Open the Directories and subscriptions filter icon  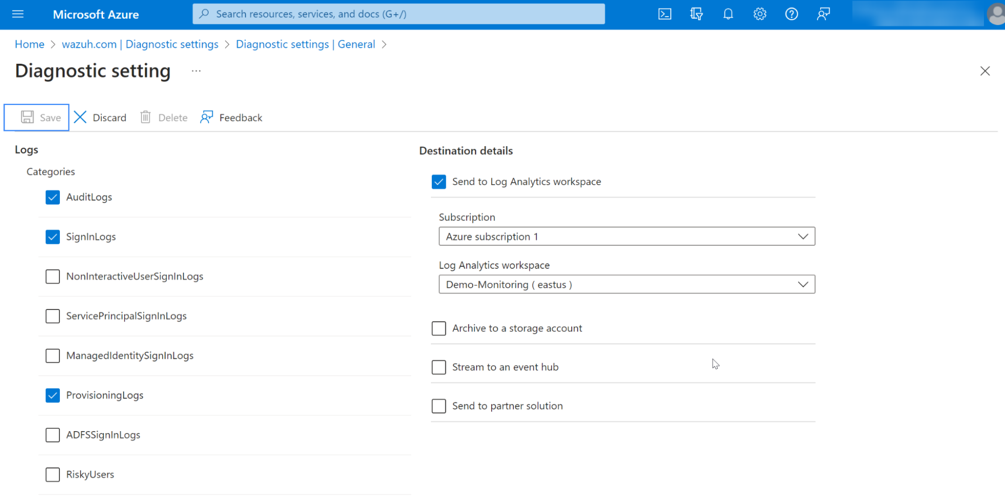tap(696, 14)
